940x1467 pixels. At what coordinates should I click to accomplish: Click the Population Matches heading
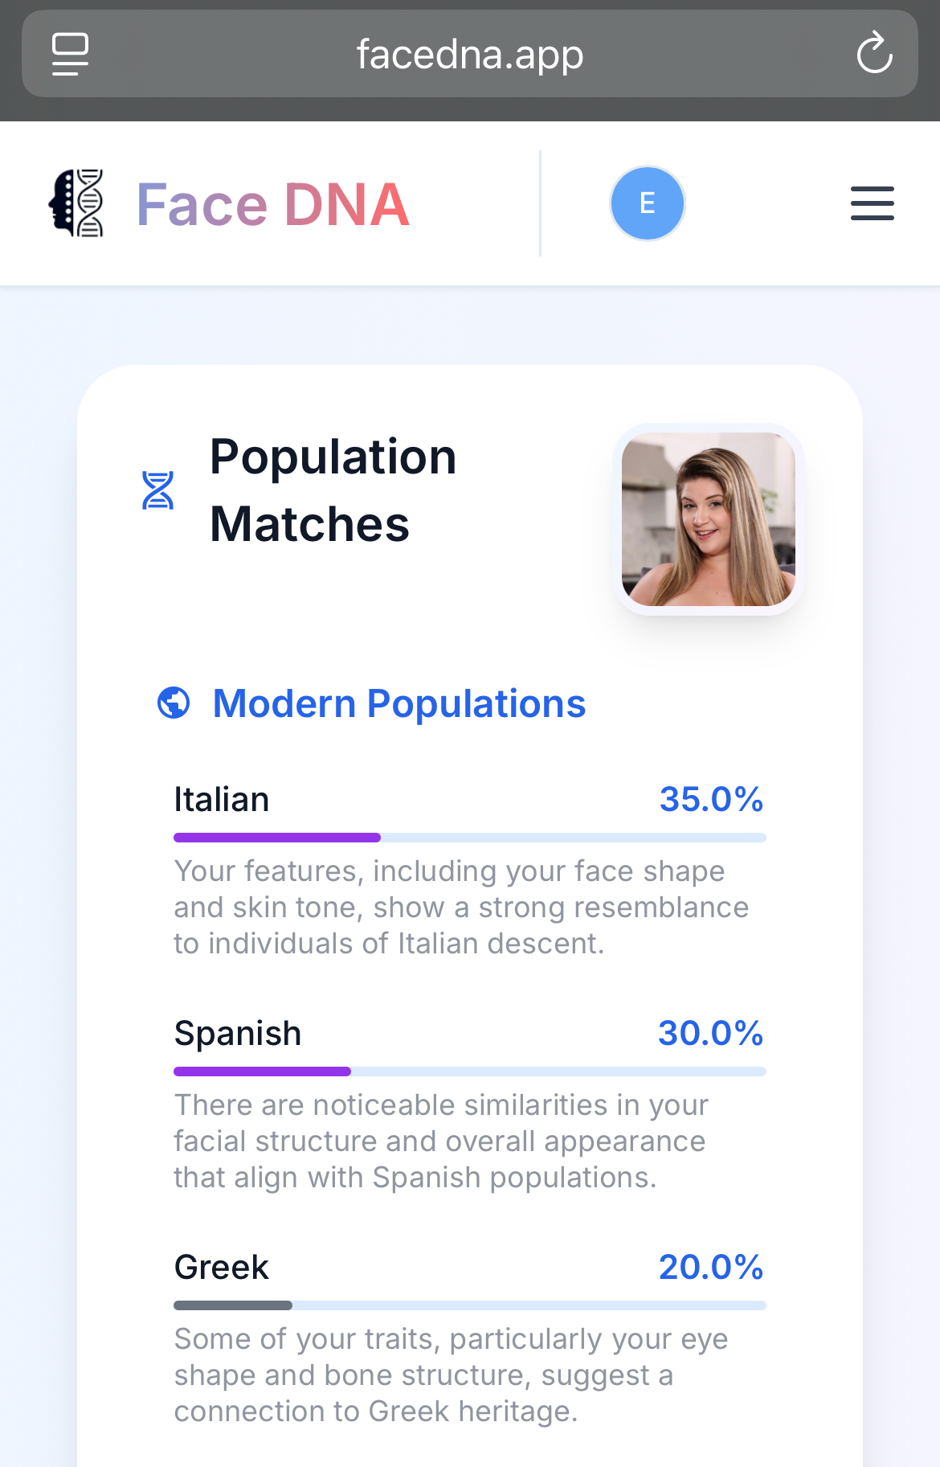[333, 490]
